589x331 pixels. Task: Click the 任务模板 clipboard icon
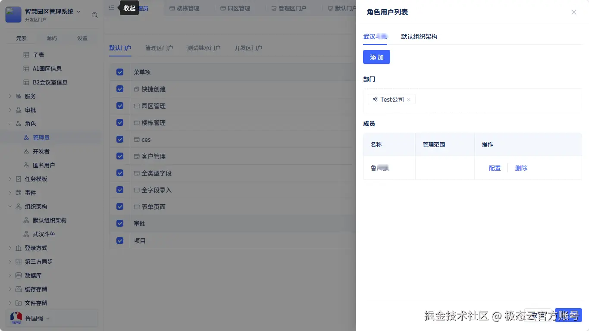[19, 179]
